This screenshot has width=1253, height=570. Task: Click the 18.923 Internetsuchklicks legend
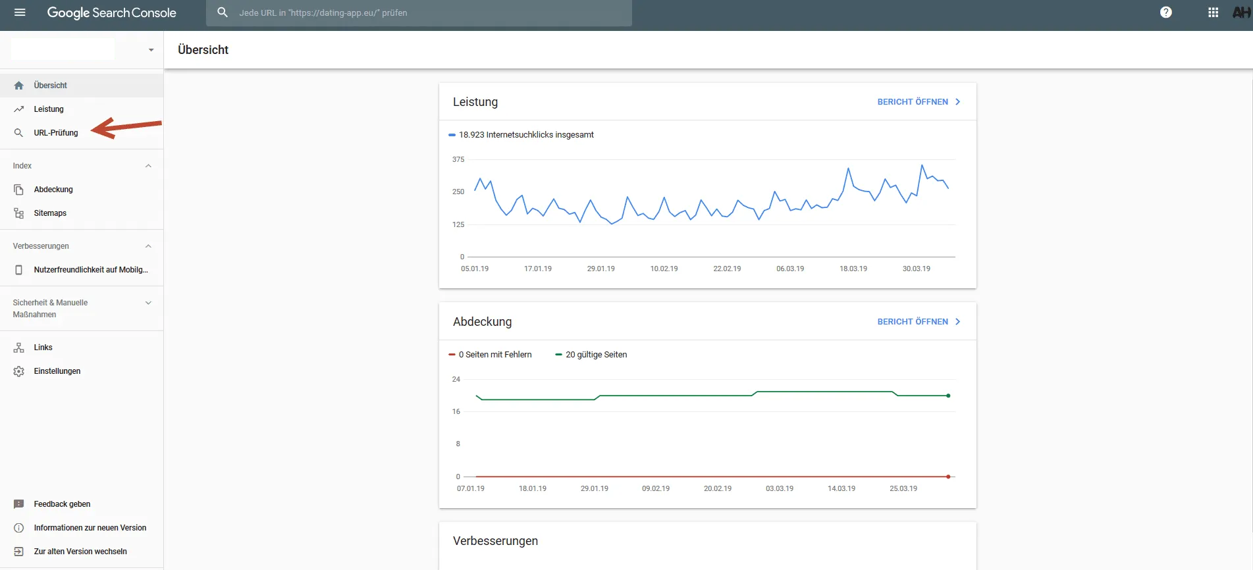click(x=521, y=135)
